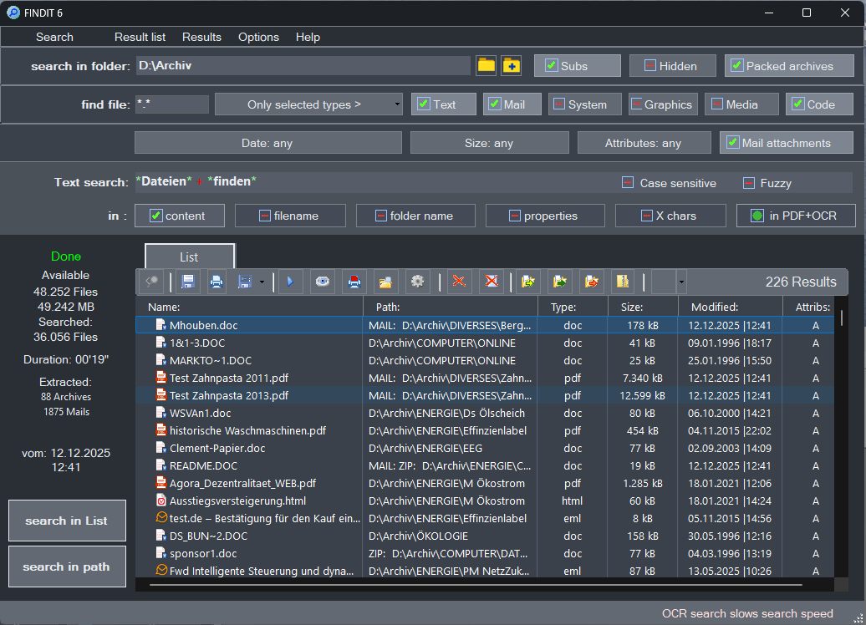Viewport: 866px width, 625px height.
Task: Click the save floppy disk icon in toolbar
Action: (188, 282)
